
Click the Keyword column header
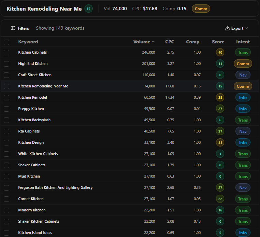pyautogui.click(x=28, y=42)
